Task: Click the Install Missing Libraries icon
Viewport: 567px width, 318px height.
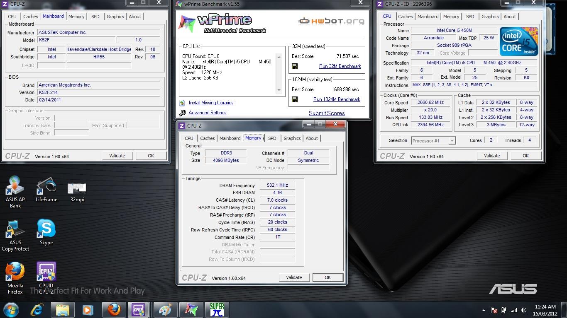Action: (x=182, y=103)
